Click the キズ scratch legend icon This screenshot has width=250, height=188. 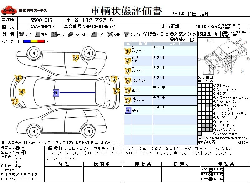point(21,34)
